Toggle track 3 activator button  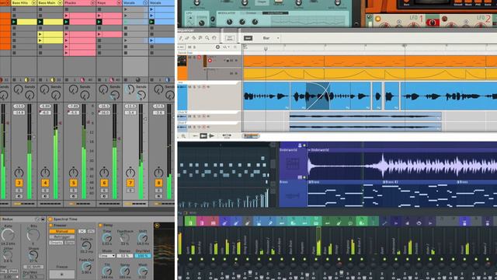point(19,183)
